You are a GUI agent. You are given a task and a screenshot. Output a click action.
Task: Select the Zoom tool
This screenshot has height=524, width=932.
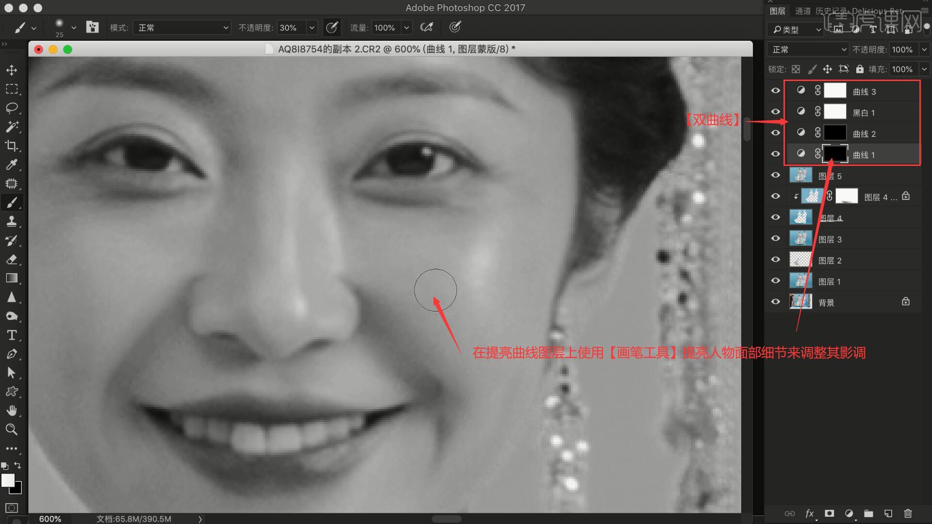[12, 429]
